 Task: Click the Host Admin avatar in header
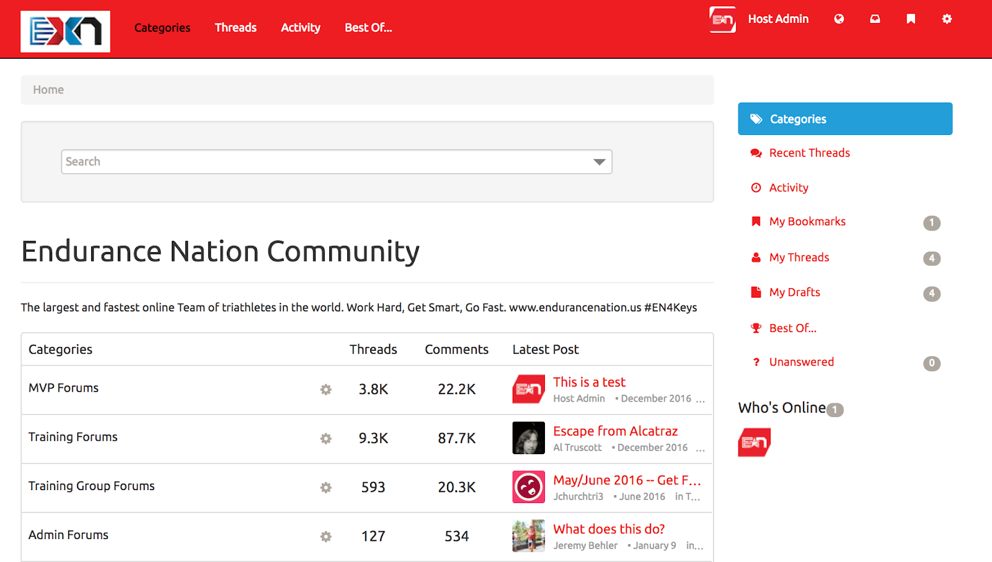722,19
